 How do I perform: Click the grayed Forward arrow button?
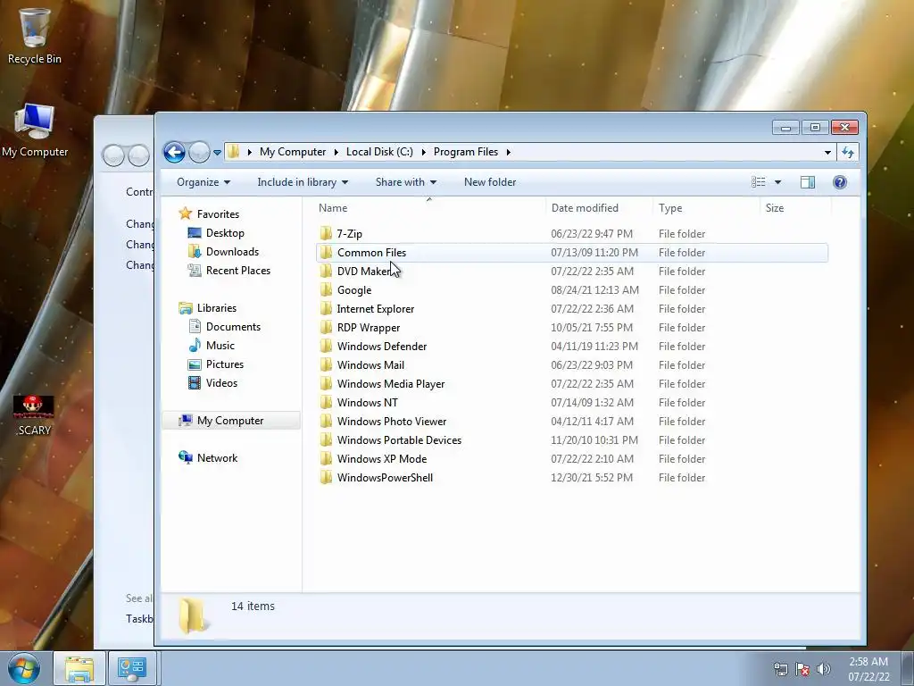(x=199, y=152)
